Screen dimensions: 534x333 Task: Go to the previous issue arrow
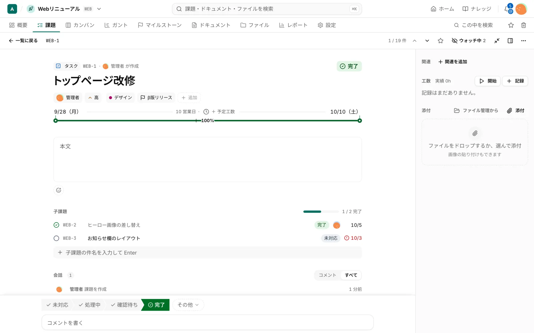point(415,41)
